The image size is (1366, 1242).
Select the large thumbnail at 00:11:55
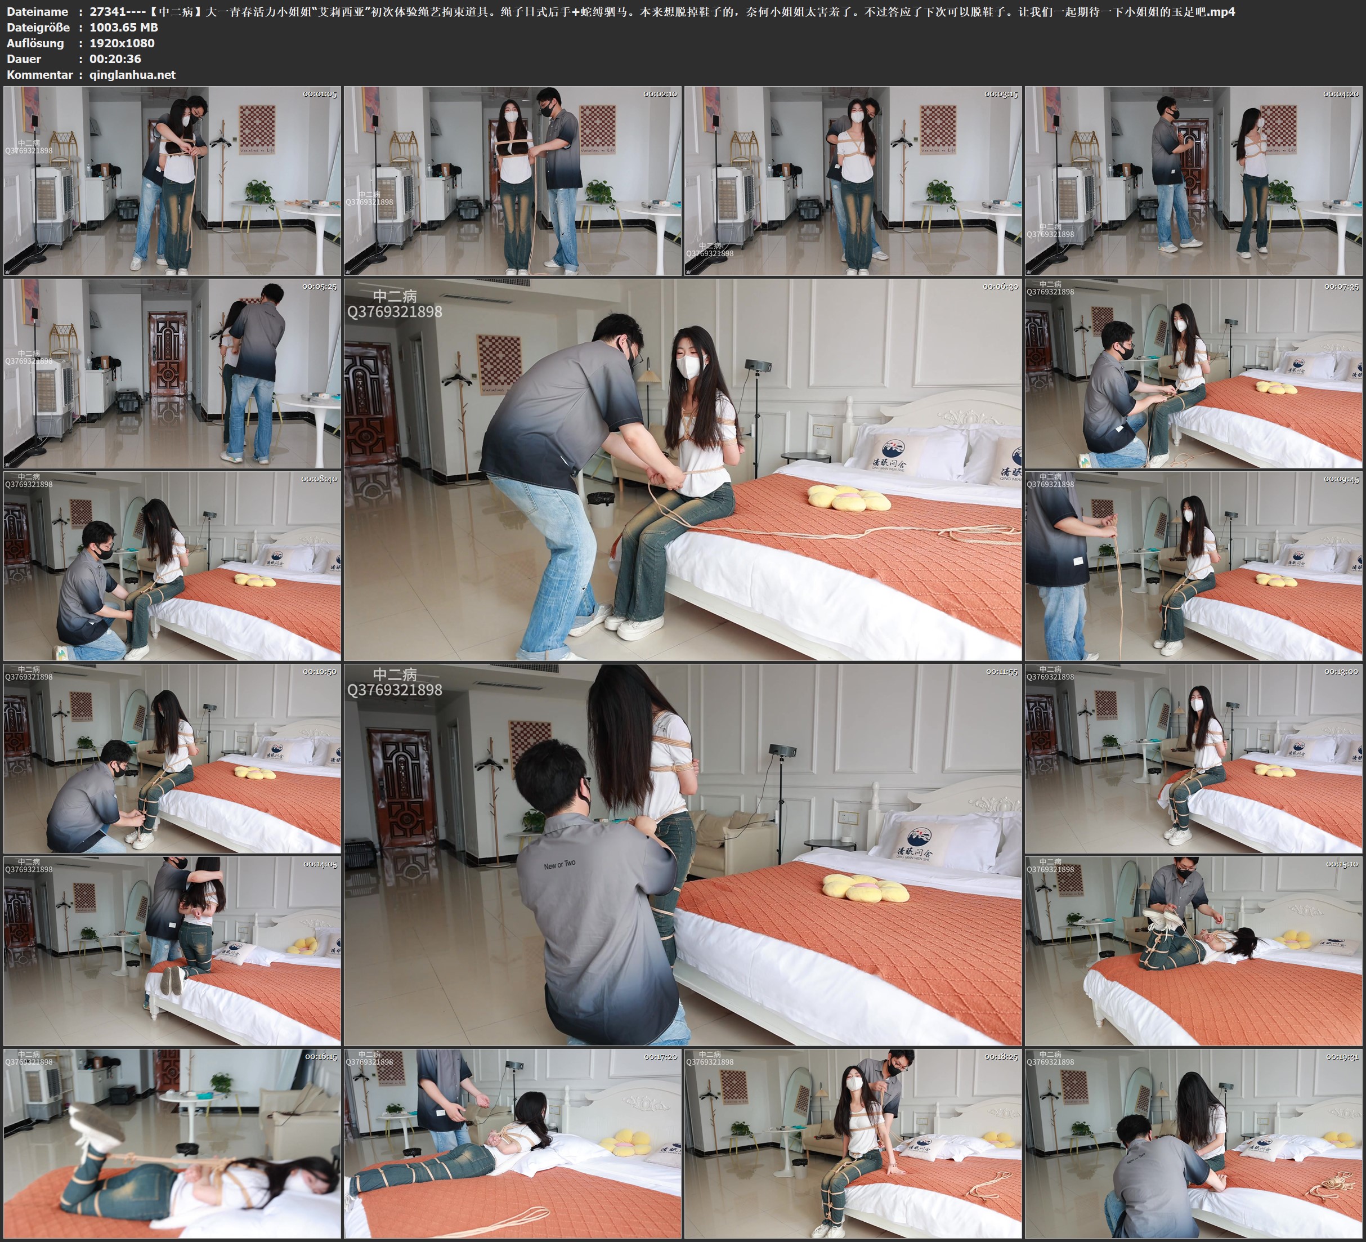click(x=682, y=854)
